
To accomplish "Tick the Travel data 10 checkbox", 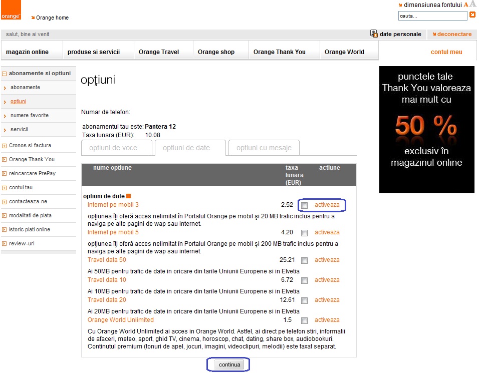I will click(x=304, y=280).
